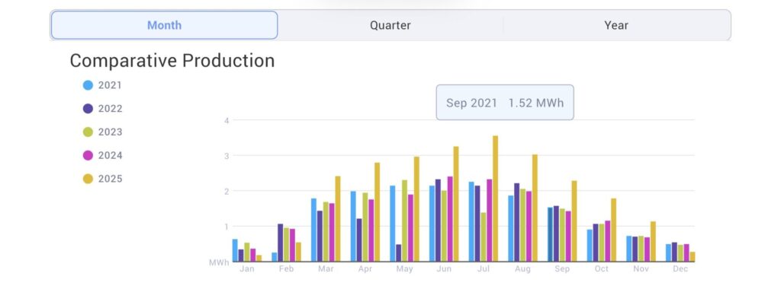Screen dimensions: 781x308
Task: Select the yellow 2025 bar for Jun
Action: tap(456, 204)
